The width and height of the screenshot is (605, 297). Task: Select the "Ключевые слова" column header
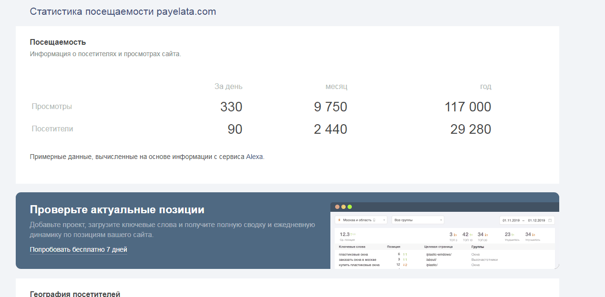click(x=352, y=247)
